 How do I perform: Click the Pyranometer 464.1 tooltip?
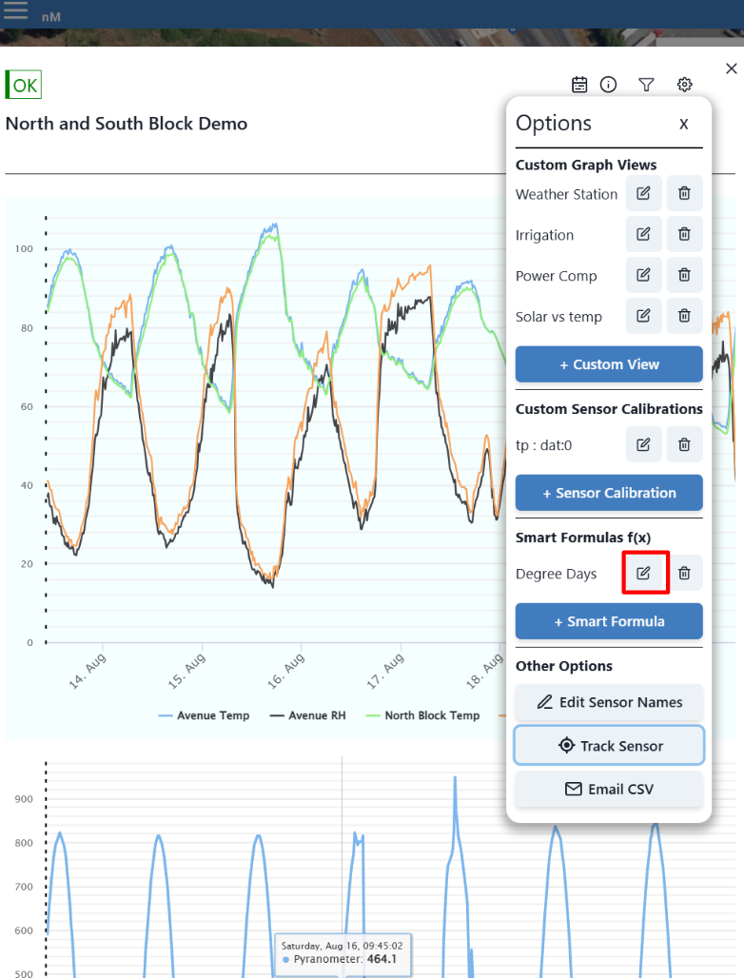(343, 953)
